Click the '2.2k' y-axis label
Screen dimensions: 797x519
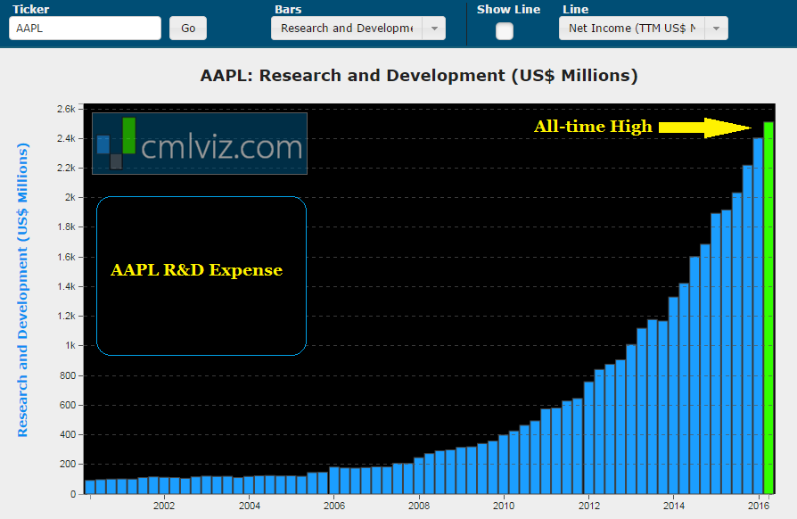pos(66,168)
